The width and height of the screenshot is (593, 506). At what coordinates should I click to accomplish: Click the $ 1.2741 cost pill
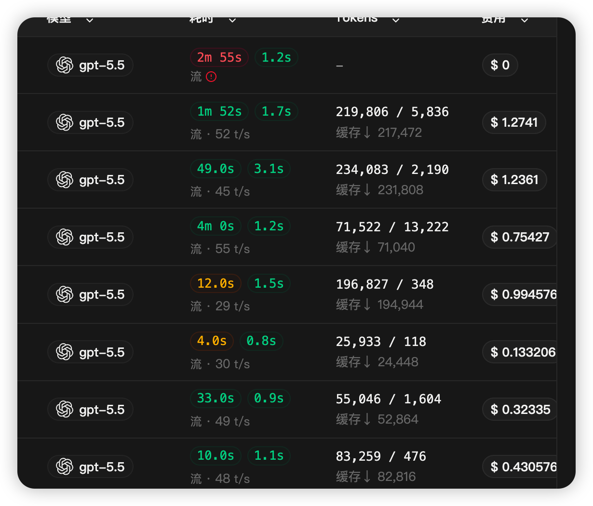coord(514,122)
